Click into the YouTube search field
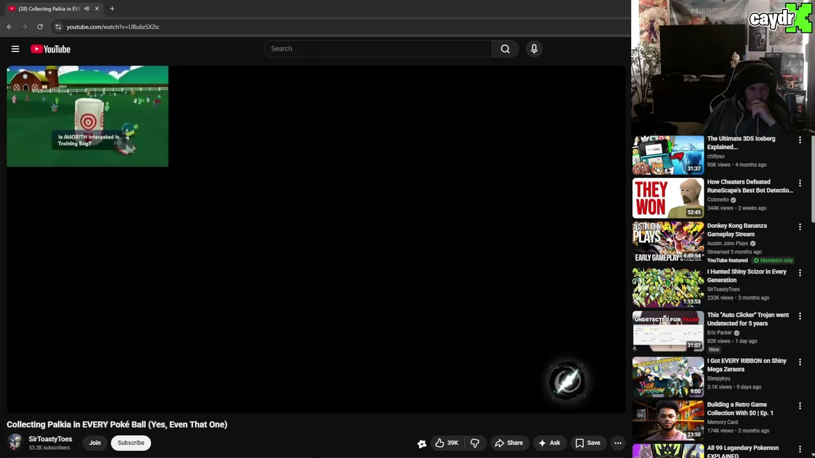The width and height of the screenshot is (815, 458). 378,49
